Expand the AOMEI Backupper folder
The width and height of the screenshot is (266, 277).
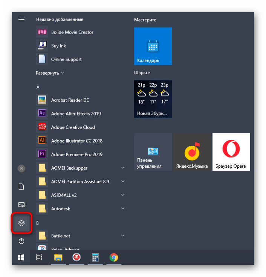[123, 168]
